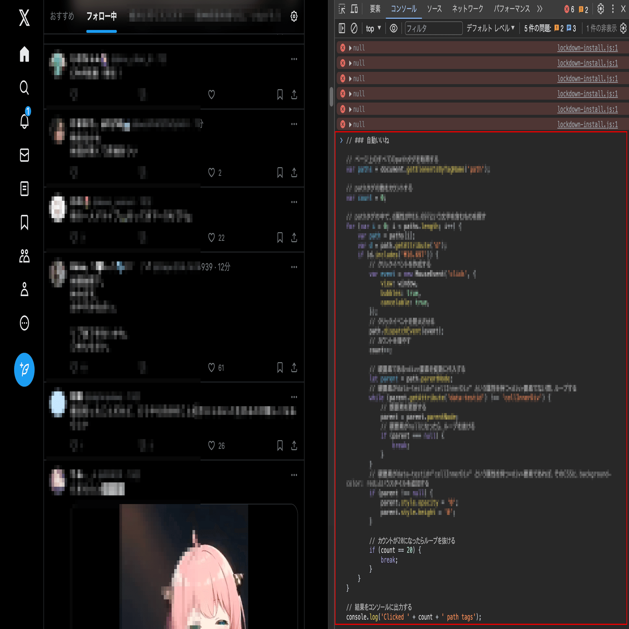Open the Grok compose button

(24, 370)
